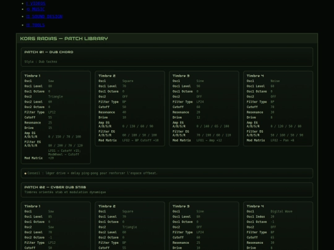The image size is (334, 250).
Task: Click the 'Timbre 1' heading in Patch 02
Action: pos(32,206)
